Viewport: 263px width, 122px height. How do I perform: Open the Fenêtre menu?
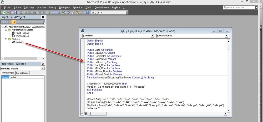point(116,8)
